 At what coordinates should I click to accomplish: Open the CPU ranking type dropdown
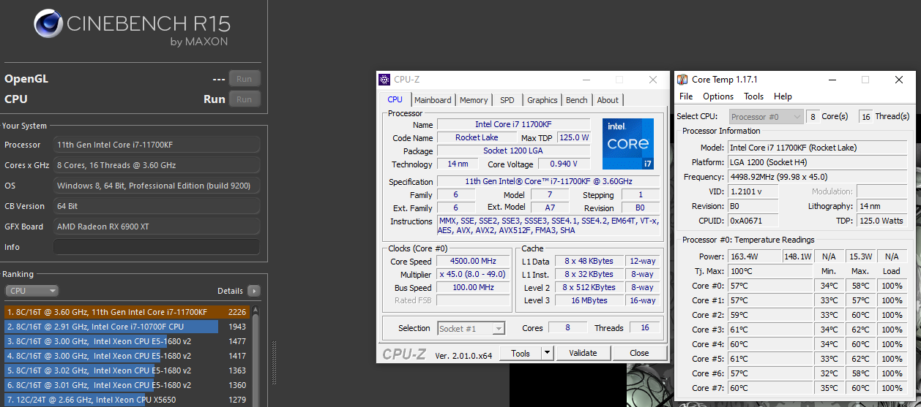click(x=31, y=291)
